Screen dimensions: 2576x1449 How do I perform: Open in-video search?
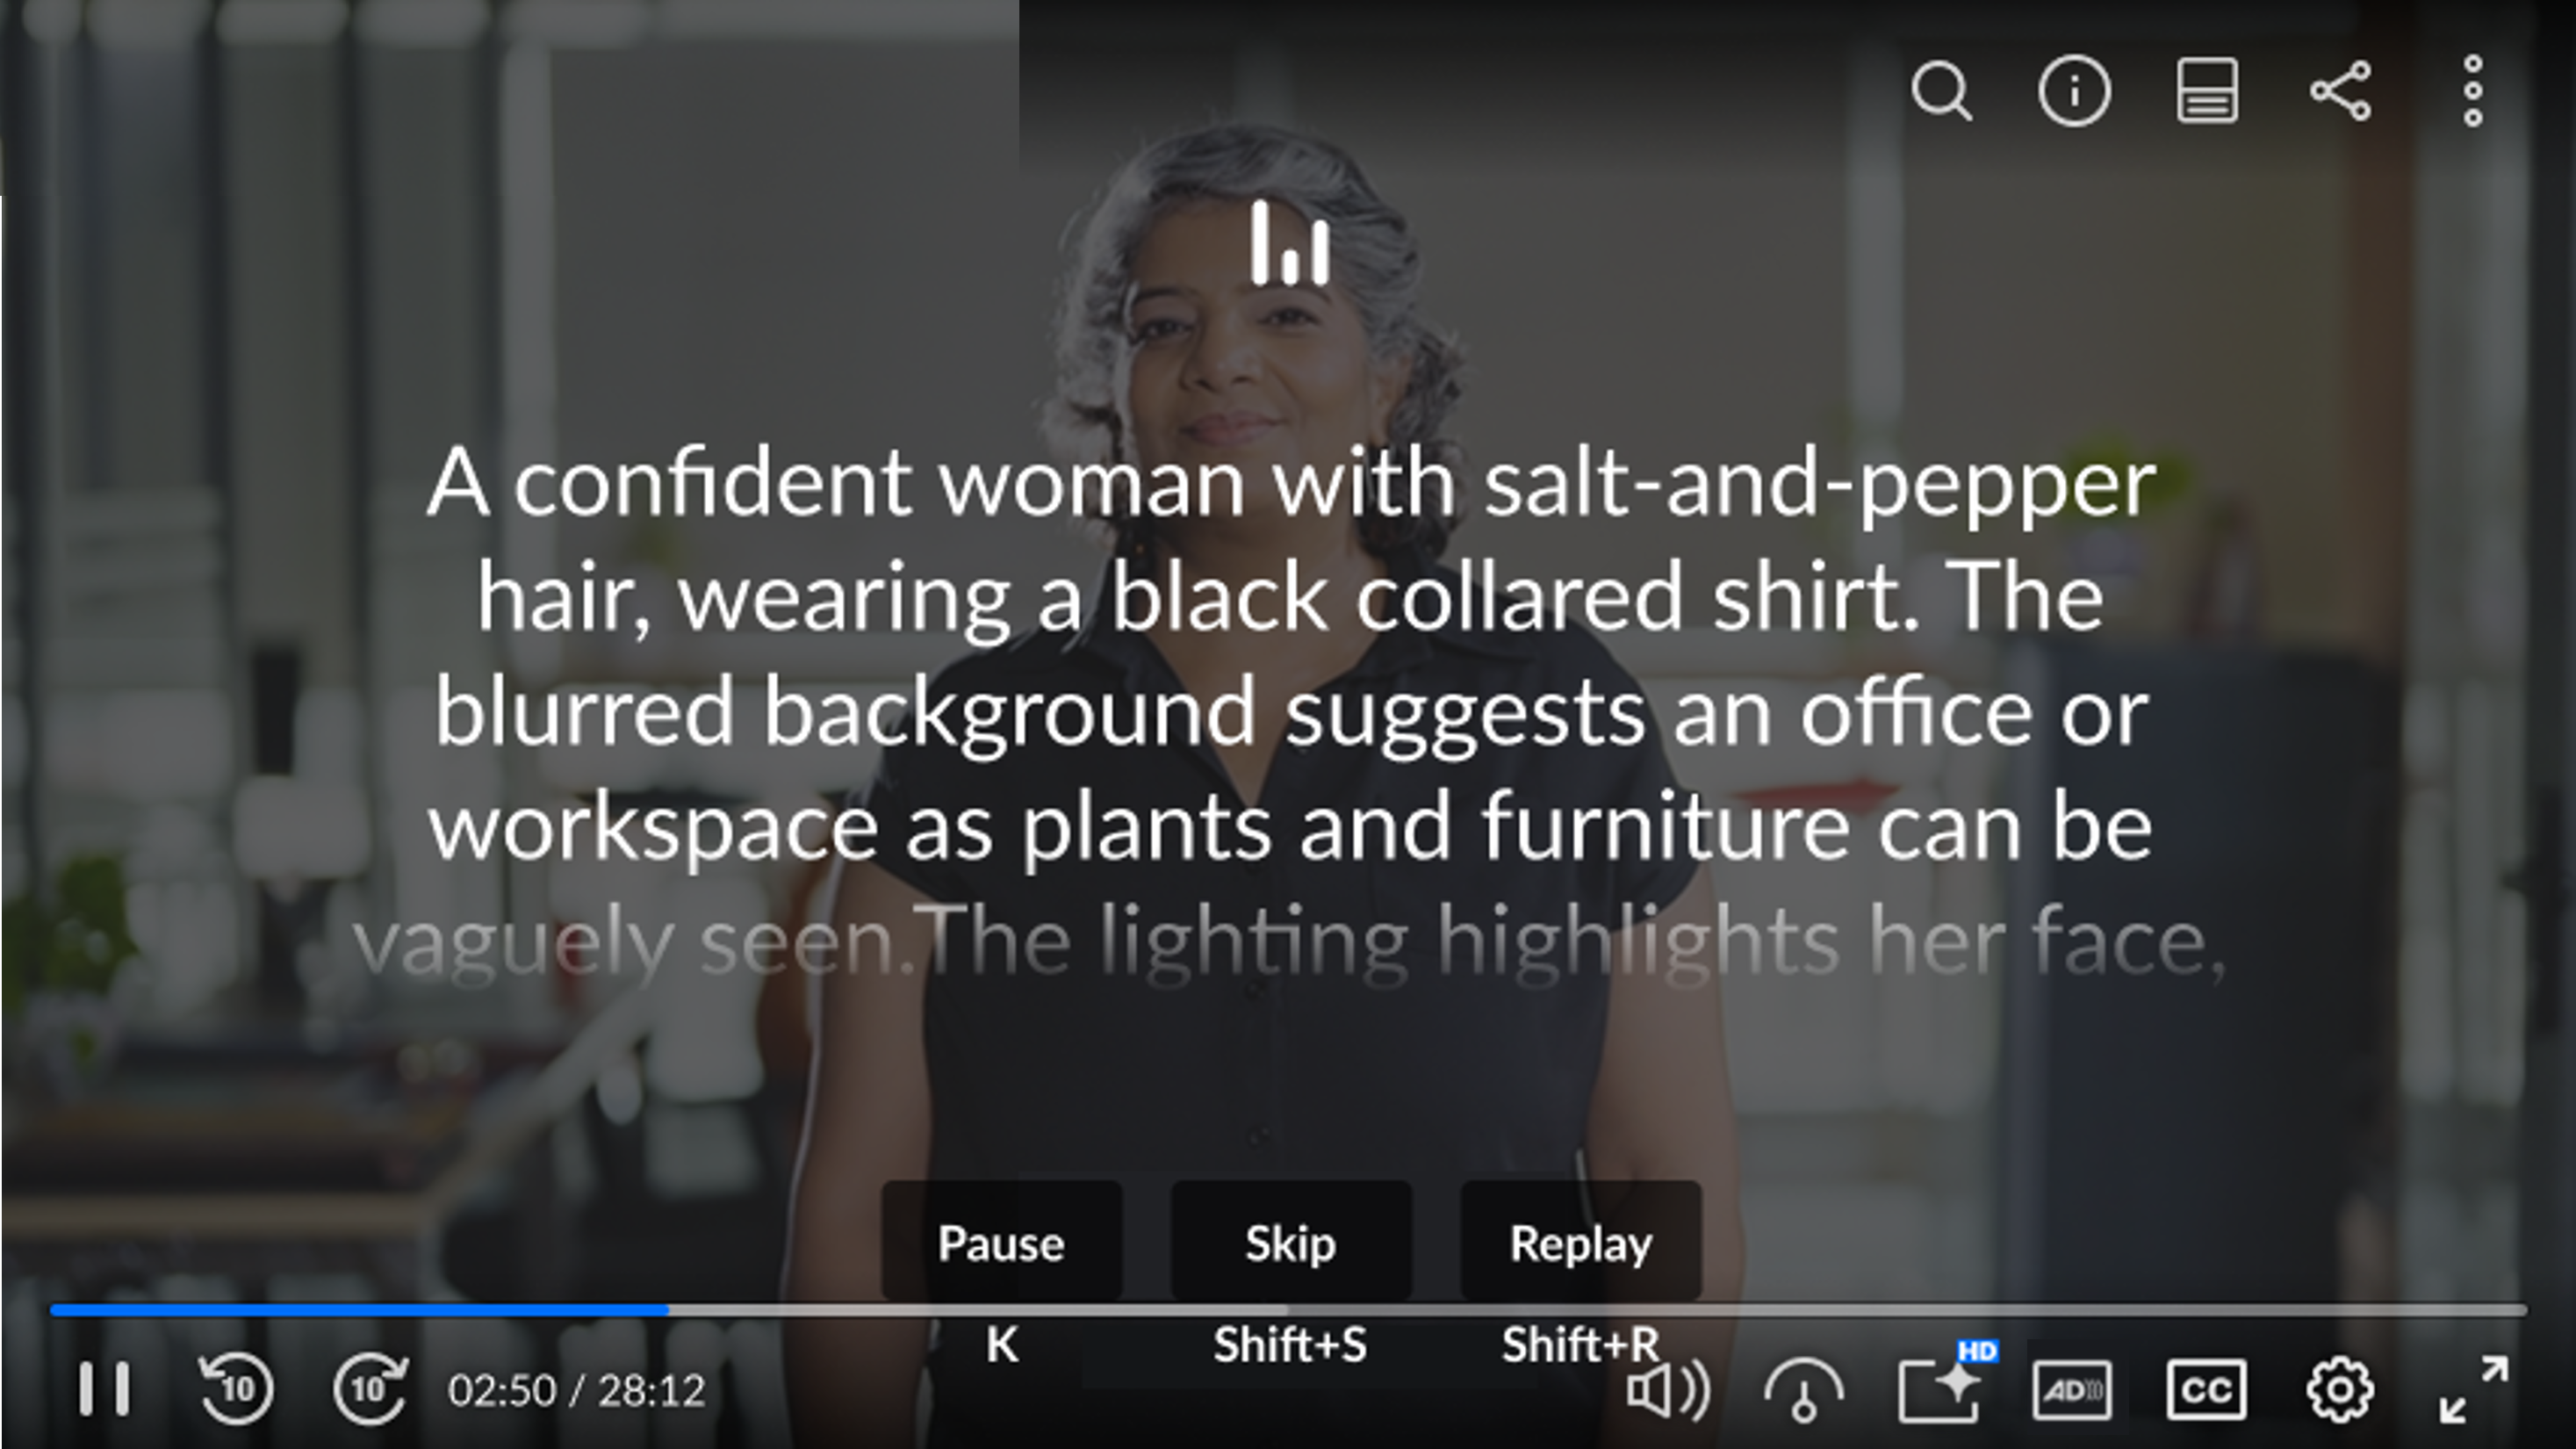coord(1945,92)
